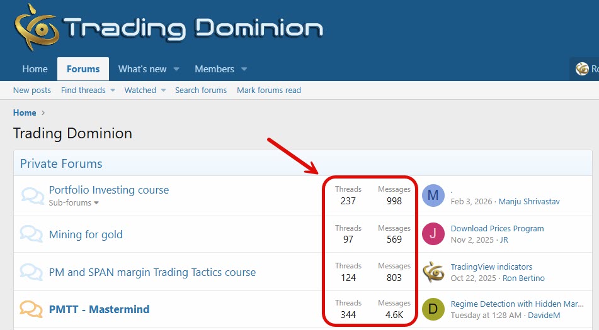599x330 pixels.
Task: Click the user account avatar in navigation bar
Action: [x=582, y=69]
